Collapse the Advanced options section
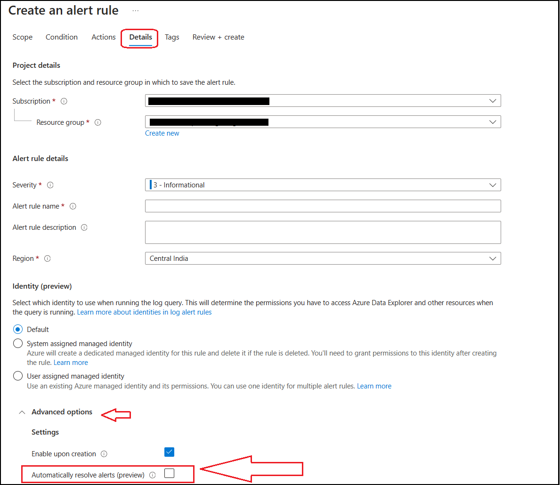Viewport: 560px width, 485px height. [22, 412]
